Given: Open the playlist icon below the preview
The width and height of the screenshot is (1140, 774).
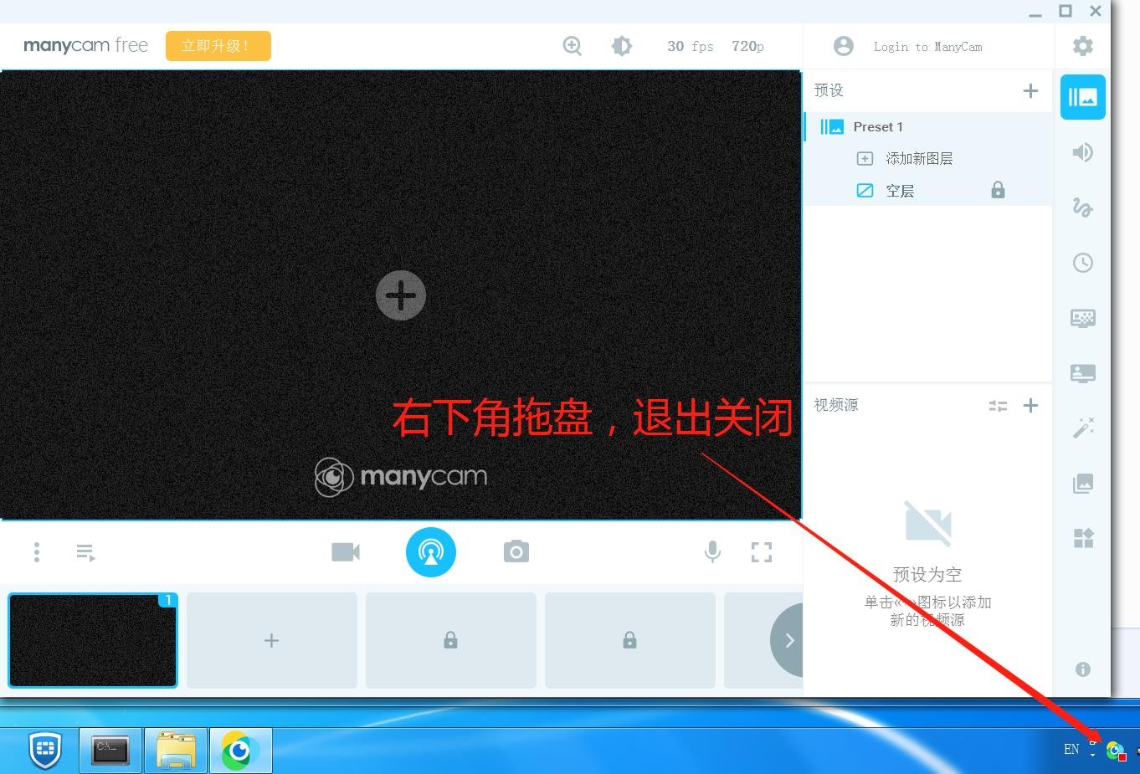Looking at the screenshot, I should [85, 552].
